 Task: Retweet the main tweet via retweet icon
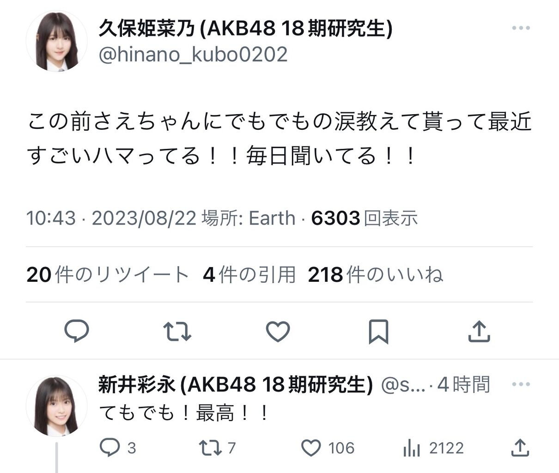(x=177, y=332)
